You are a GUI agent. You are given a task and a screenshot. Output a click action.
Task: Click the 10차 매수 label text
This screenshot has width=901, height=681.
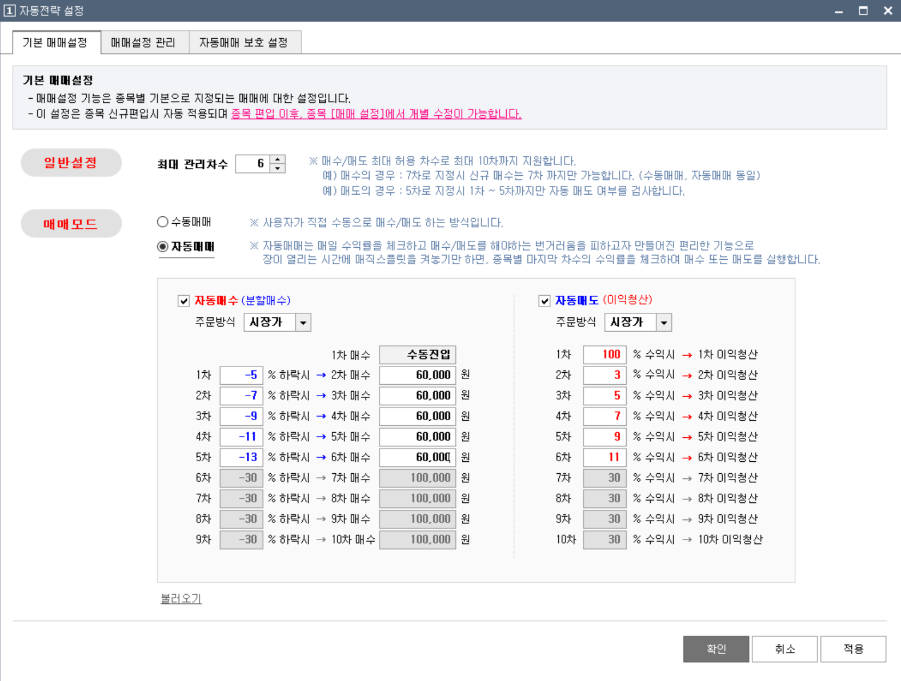click(x=353, y=539)
